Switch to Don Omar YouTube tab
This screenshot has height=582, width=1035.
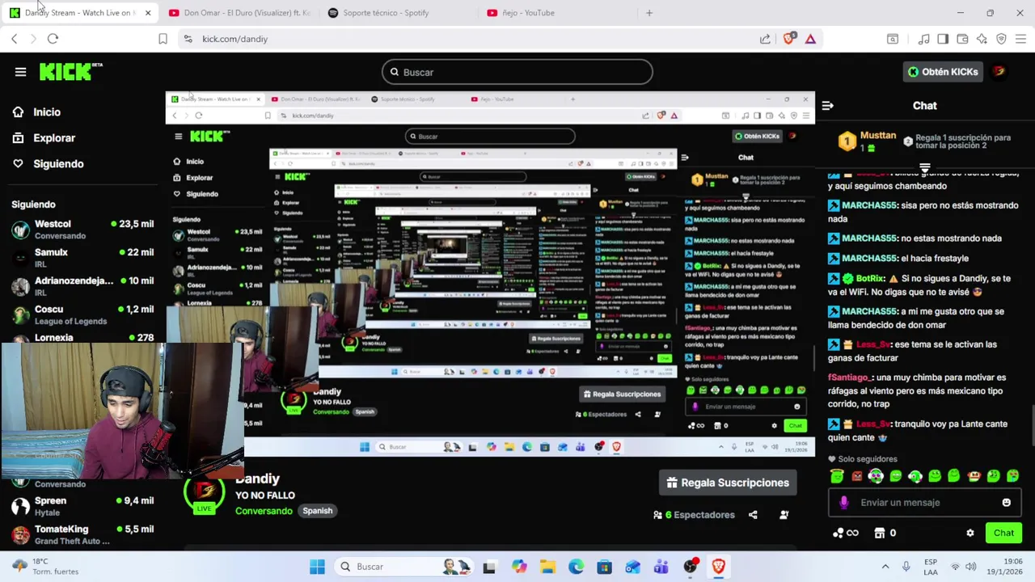click(x=239, y=13)
